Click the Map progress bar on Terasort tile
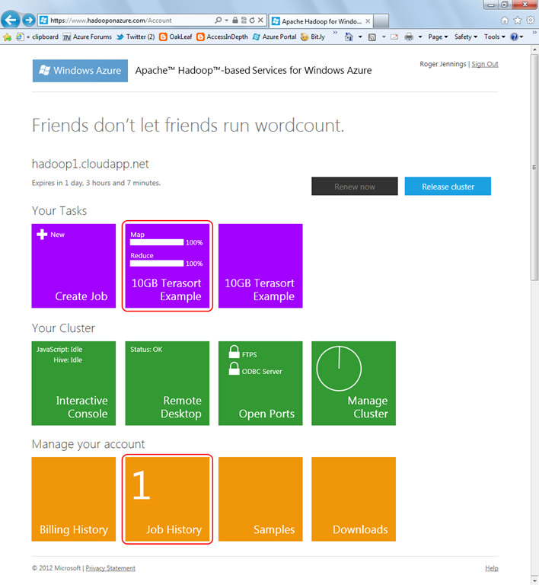 tap(157, 242)
